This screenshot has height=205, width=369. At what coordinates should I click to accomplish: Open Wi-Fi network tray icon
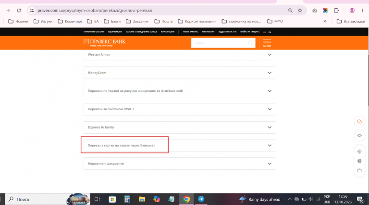coord(319,199)
